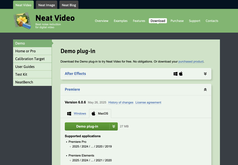
Task: Select Demo in the sidebar
Action: point(32,43)
